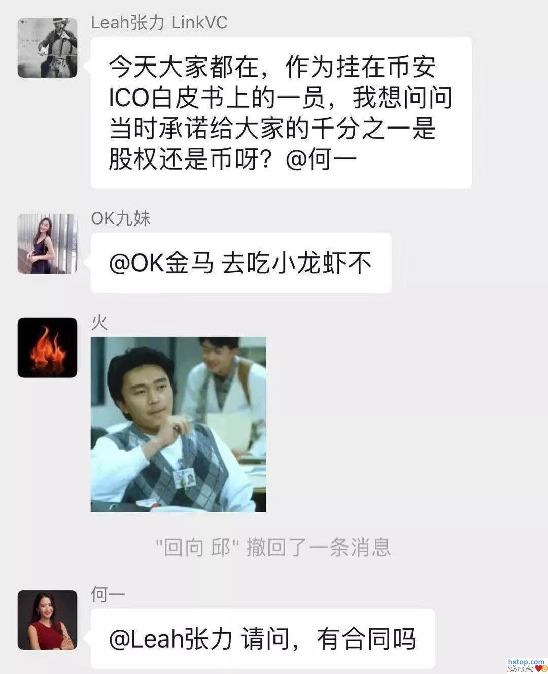Tap the sender name 何一

tap(108, 594)
